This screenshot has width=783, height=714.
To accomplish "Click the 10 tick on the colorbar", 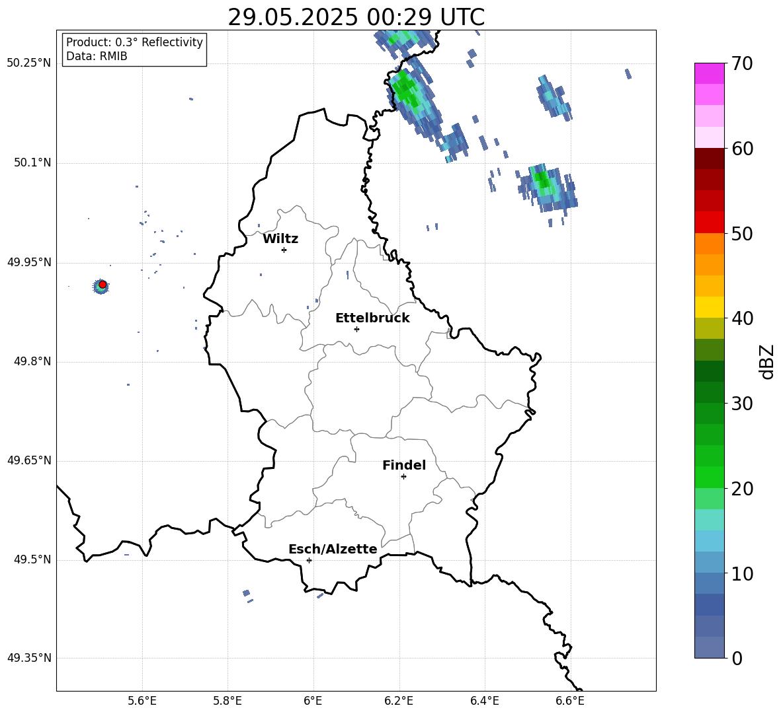I will tap(742, 574).
